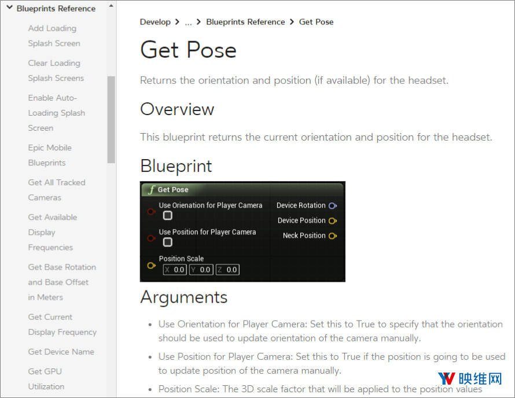Click the Device Position output pin
The image size is (515, 398).
(332, 220)
